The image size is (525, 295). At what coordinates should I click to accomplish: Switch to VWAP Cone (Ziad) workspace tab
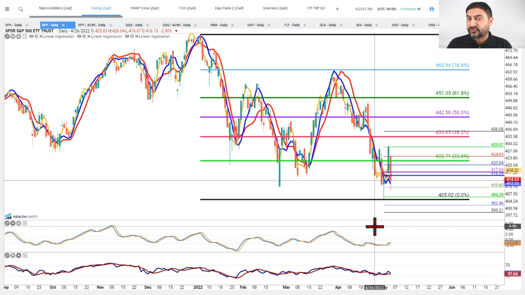(145, 8)
